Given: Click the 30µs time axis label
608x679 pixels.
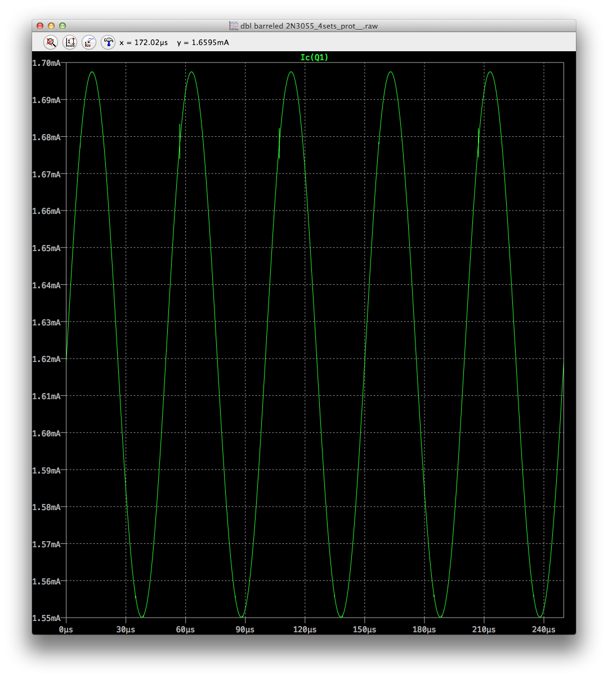Looking at the screenshot, I should (126, 629).
